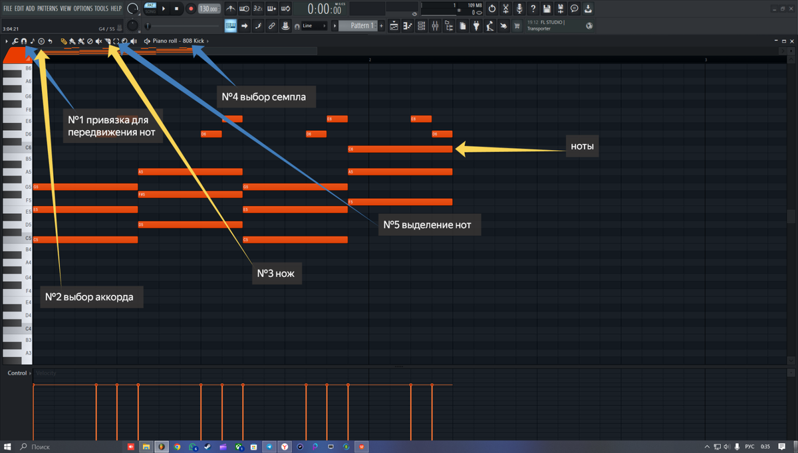
Task: Open the Playlist view icon
Action: 394,25
